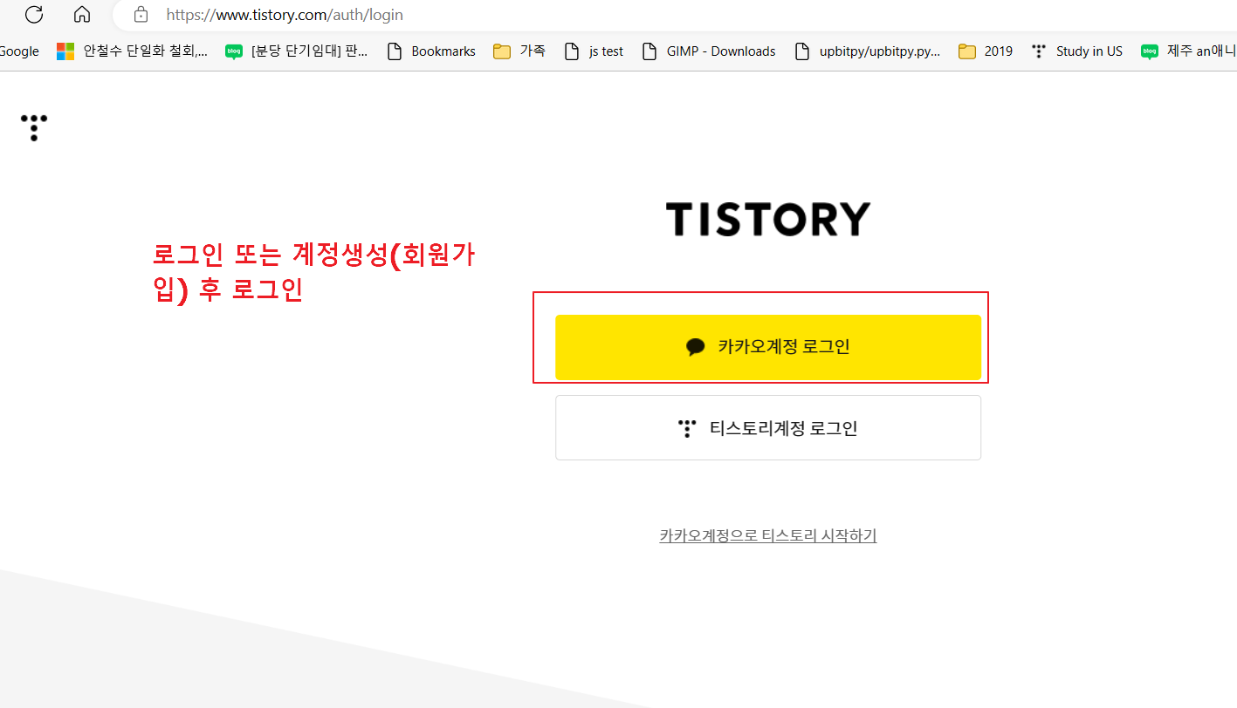1237x708 pixels.
Task: Open the Google bookmark
Action: click(18, 51)
